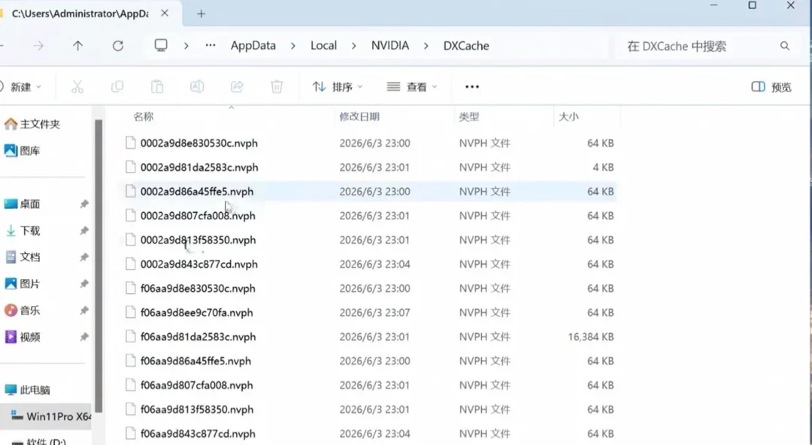Refresh the DXCache folder view
This screenshot has height=445, width=812.
coord(118,46)
